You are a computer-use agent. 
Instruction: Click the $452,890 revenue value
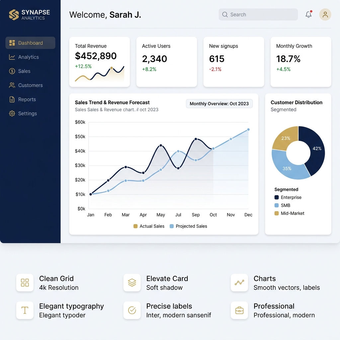(x=96, y=56)
